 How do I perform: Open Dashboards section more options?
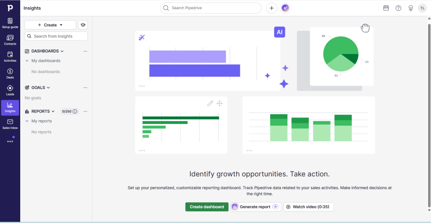(x=85, y=51)
